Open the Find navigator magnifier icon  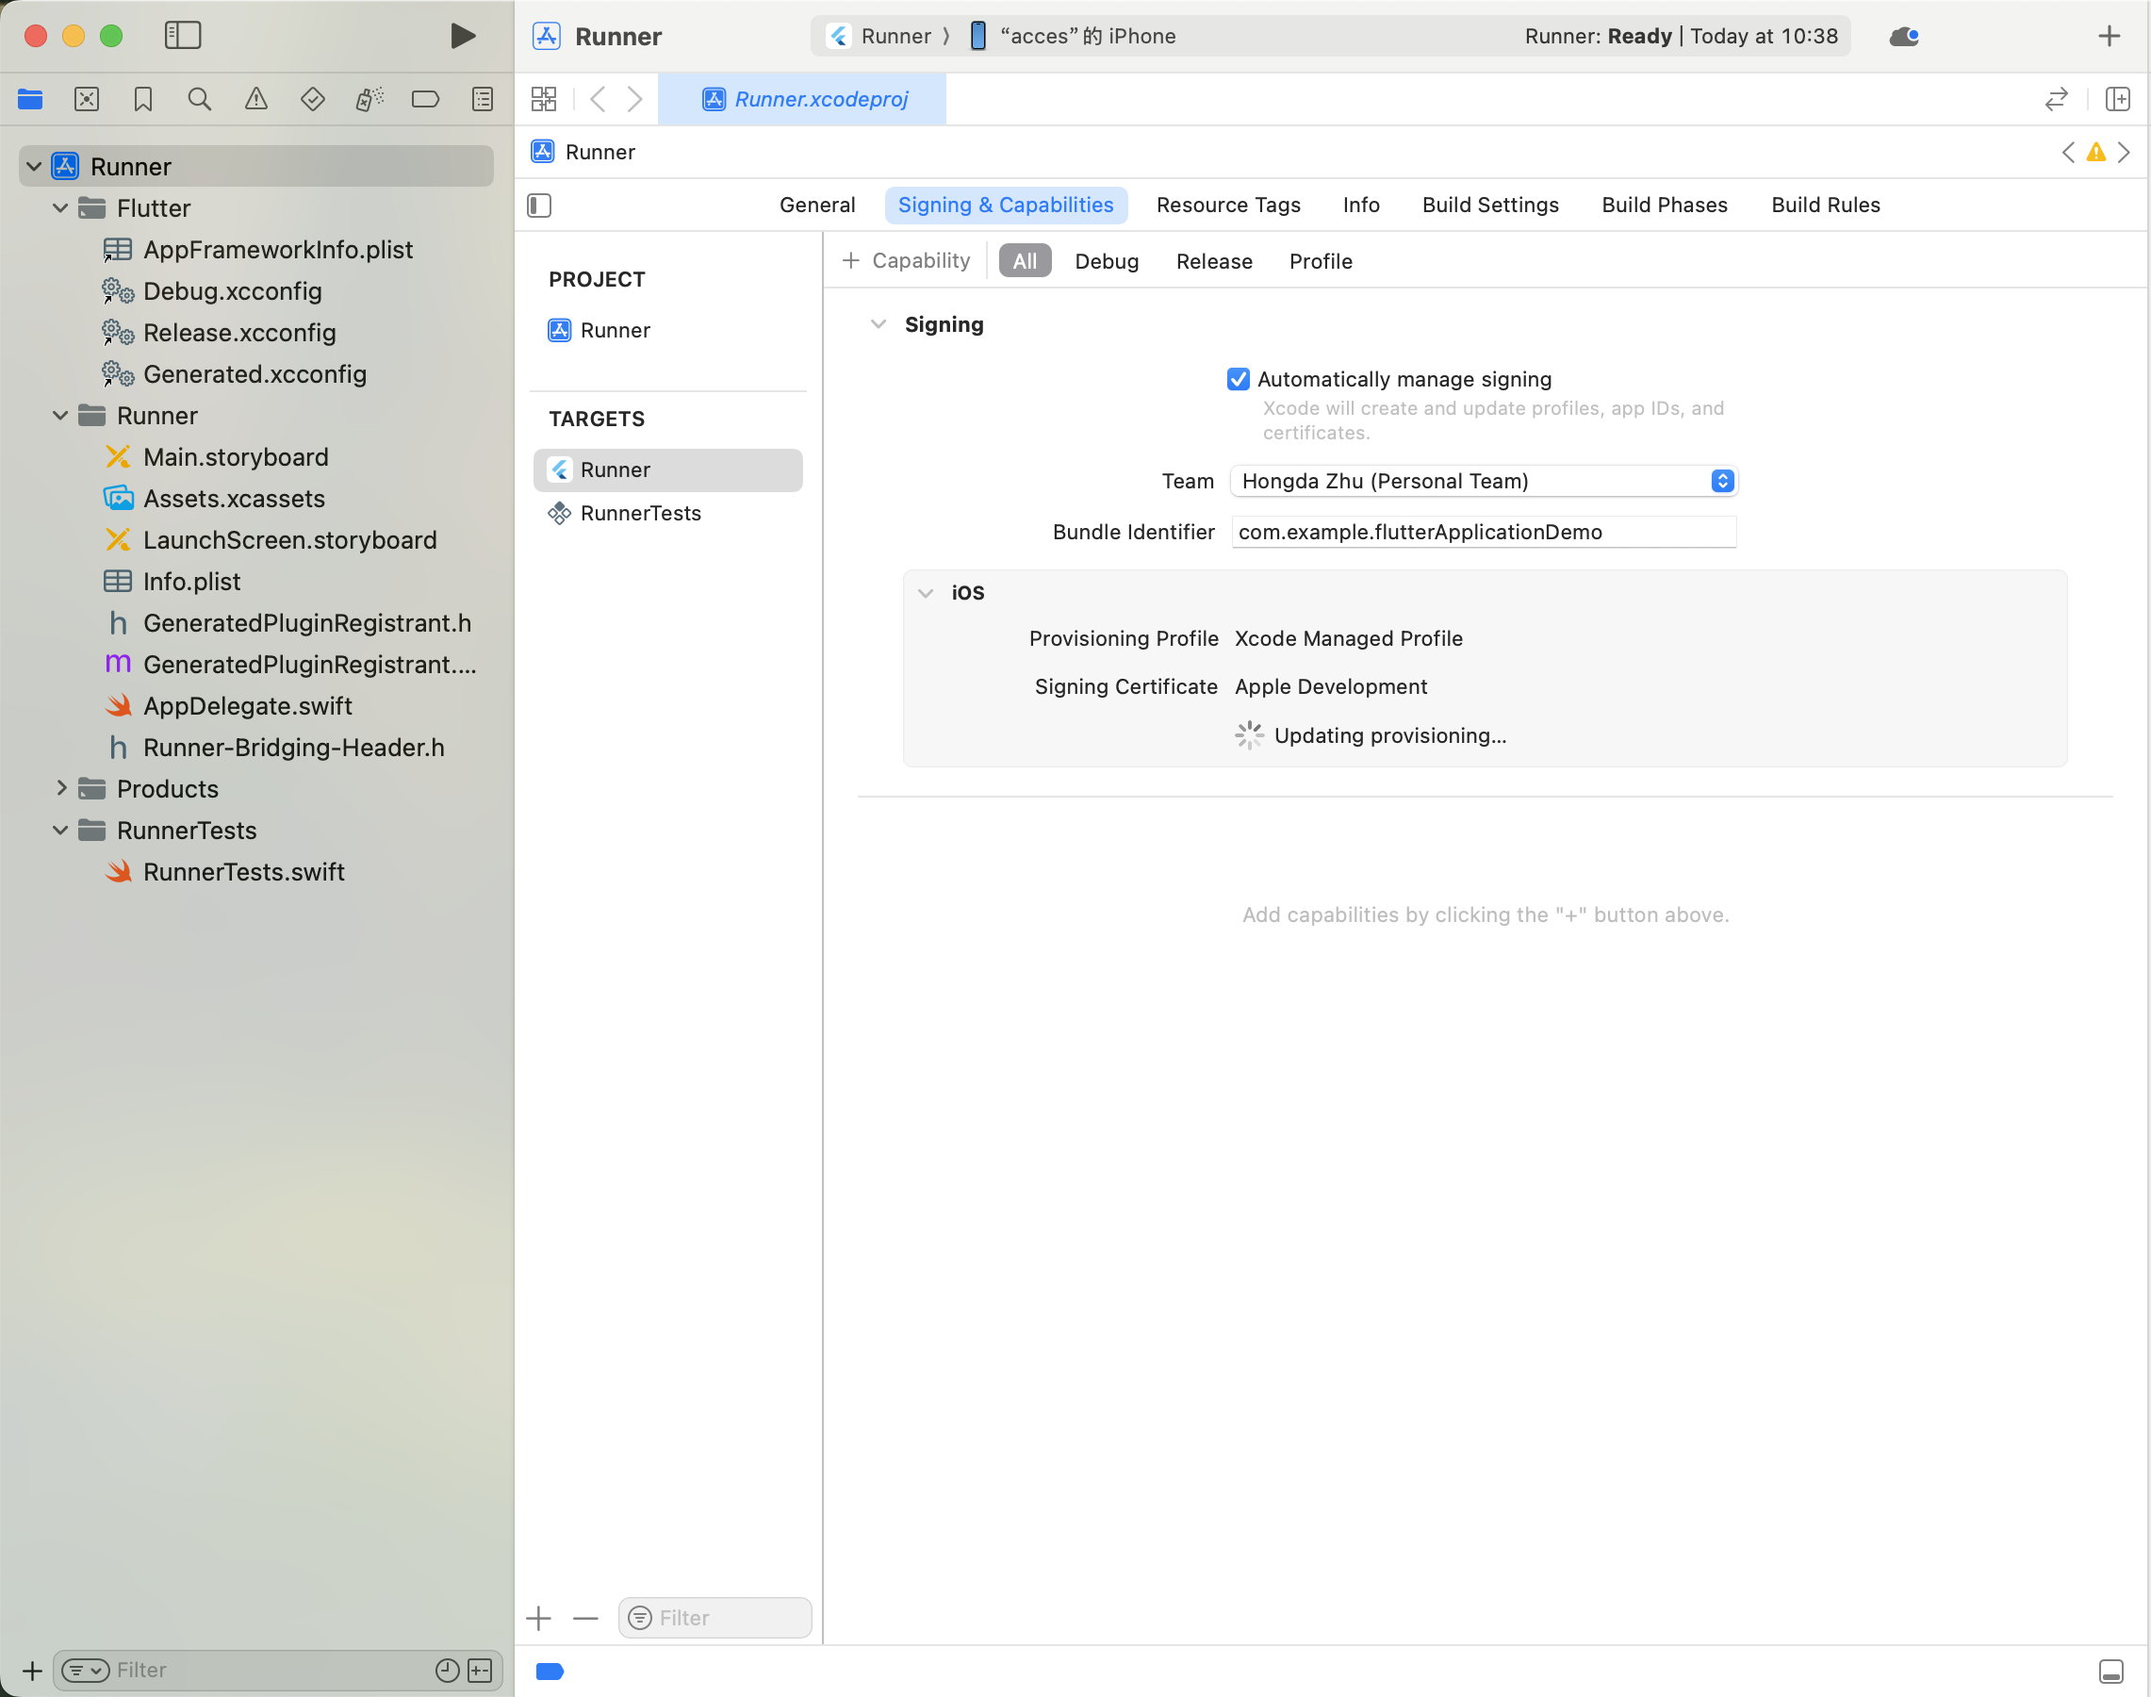pyautogui.click(x=200, y=99)
